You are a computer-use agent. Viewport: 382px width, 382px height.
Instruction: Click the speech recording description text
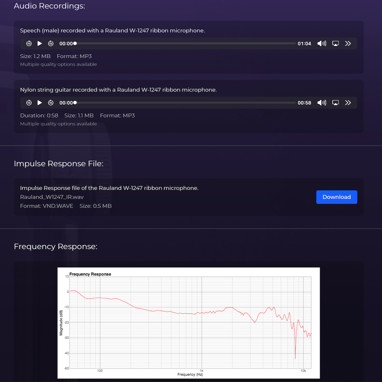112,31
